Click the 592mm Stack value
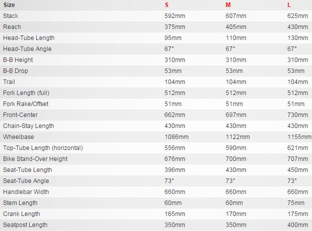 pyautogui.click(x=175, y=16)
